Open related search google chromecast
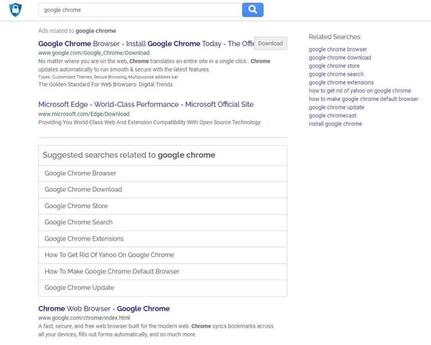 click(x=333, y=116)
